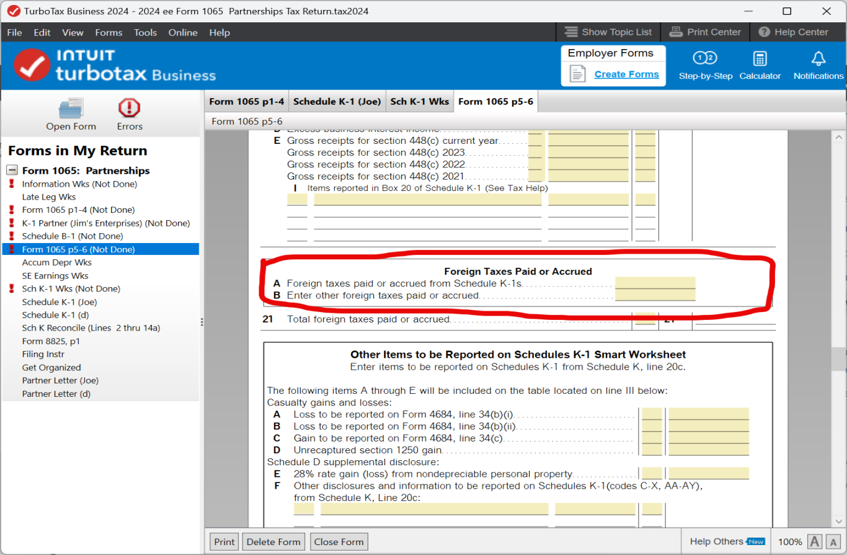Select Accum Depr Wks in list
847x555 pixels.
(x=56, y=262)
